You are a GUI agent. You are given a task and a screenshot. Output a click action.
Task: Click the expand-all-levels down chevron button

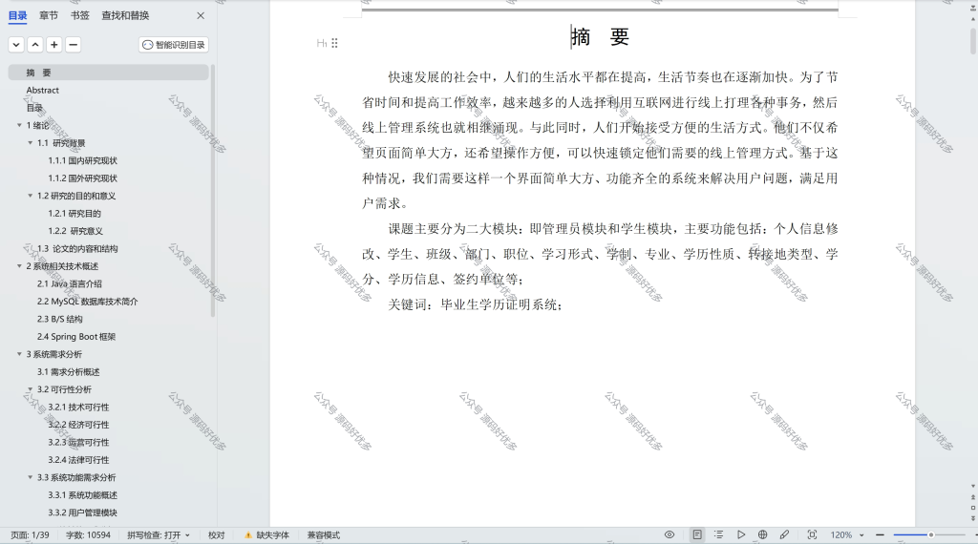(16, 45)
